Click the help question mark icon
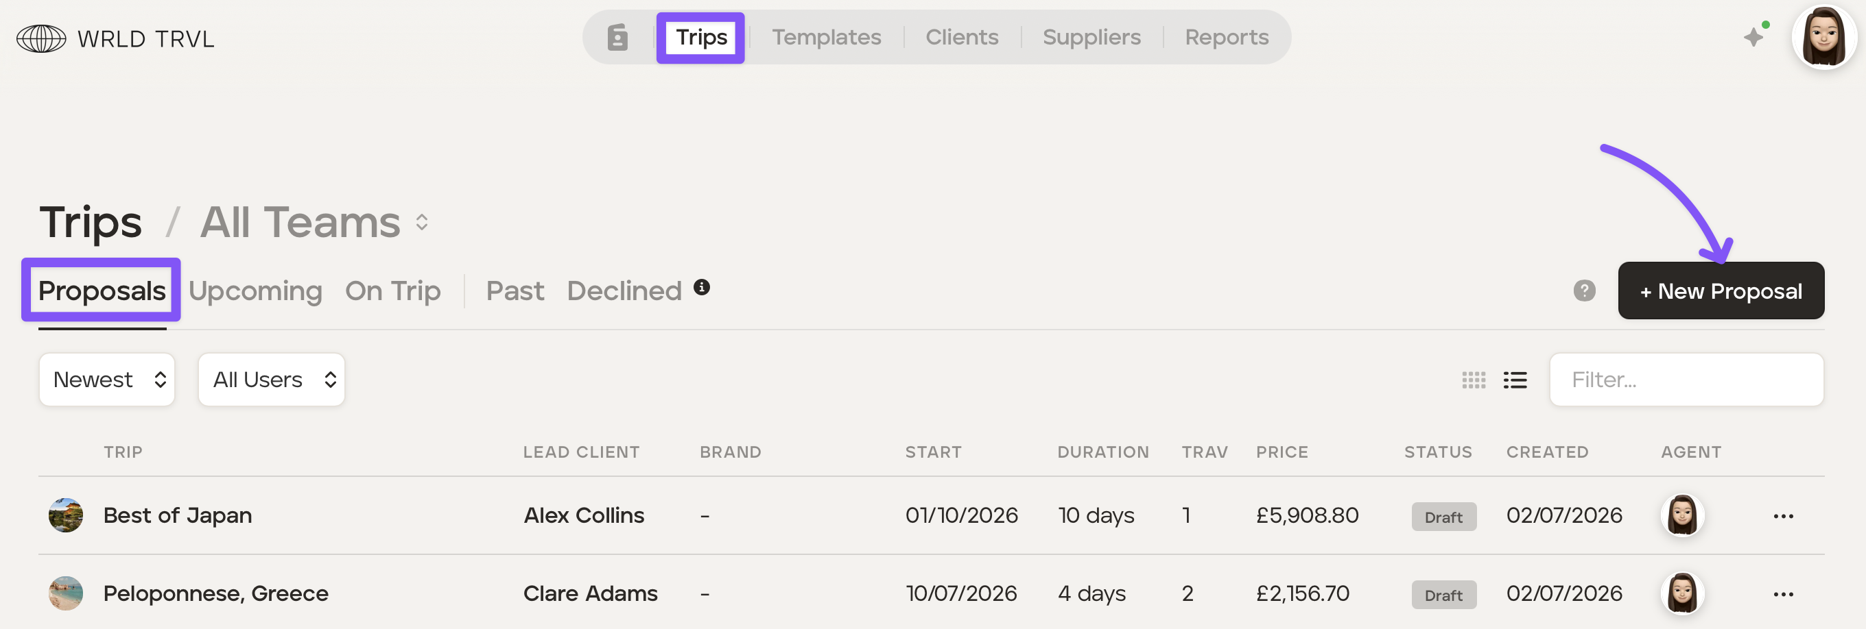1866x629 pixels. 1584,291
